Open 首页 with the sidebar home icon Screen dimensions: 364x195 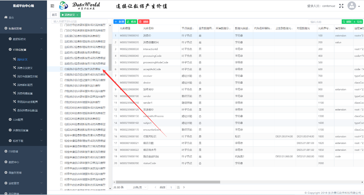(6, 17)
